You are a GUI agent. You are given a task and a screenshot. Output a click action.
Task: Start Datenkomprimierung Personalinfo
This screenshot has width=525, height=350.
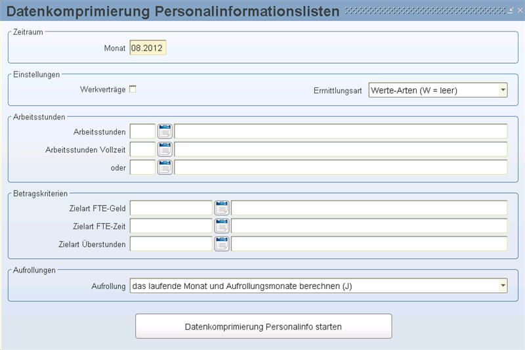pyautogui.click(x=263, y=326)
